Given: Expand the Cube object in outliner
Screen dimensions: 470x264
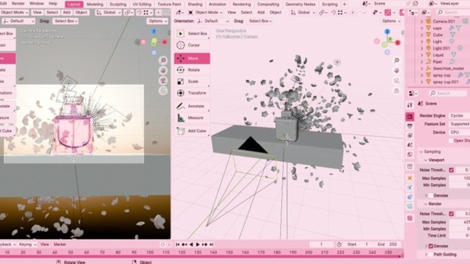Looking at the screenshot, I should 422,35.
